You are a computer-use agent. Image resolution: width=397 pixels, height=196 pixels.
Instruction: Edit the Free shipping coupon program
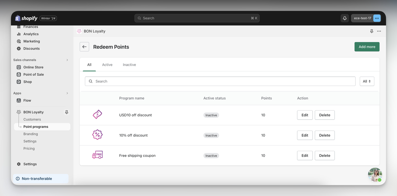tap(305, 156)
